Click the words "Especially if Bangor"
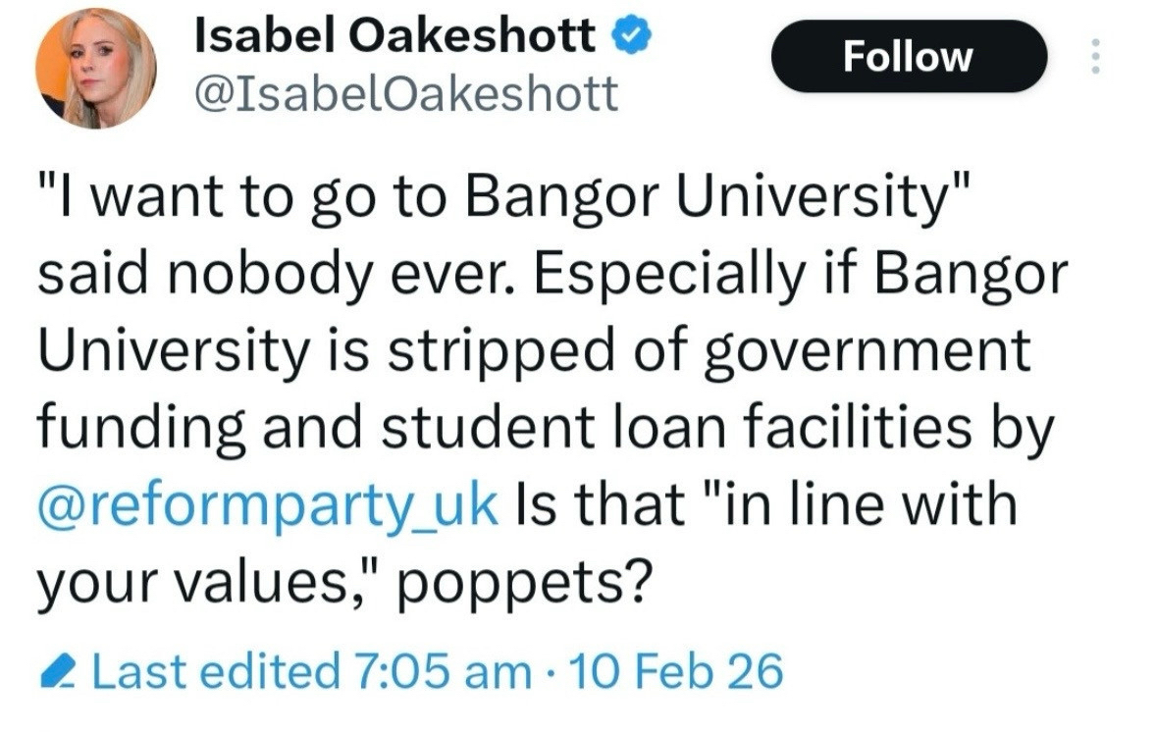This screenshot has width=1156, height=732. [x=799, y=277]
